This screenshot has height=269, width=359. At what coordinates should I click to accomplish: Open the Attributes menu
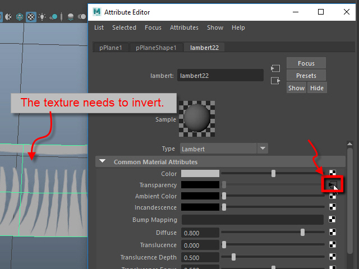point(184,27)
